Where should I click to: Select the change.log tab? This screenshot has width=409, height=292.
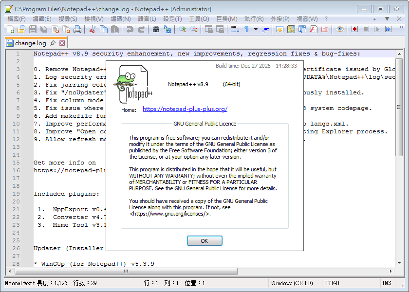point(31,43)
